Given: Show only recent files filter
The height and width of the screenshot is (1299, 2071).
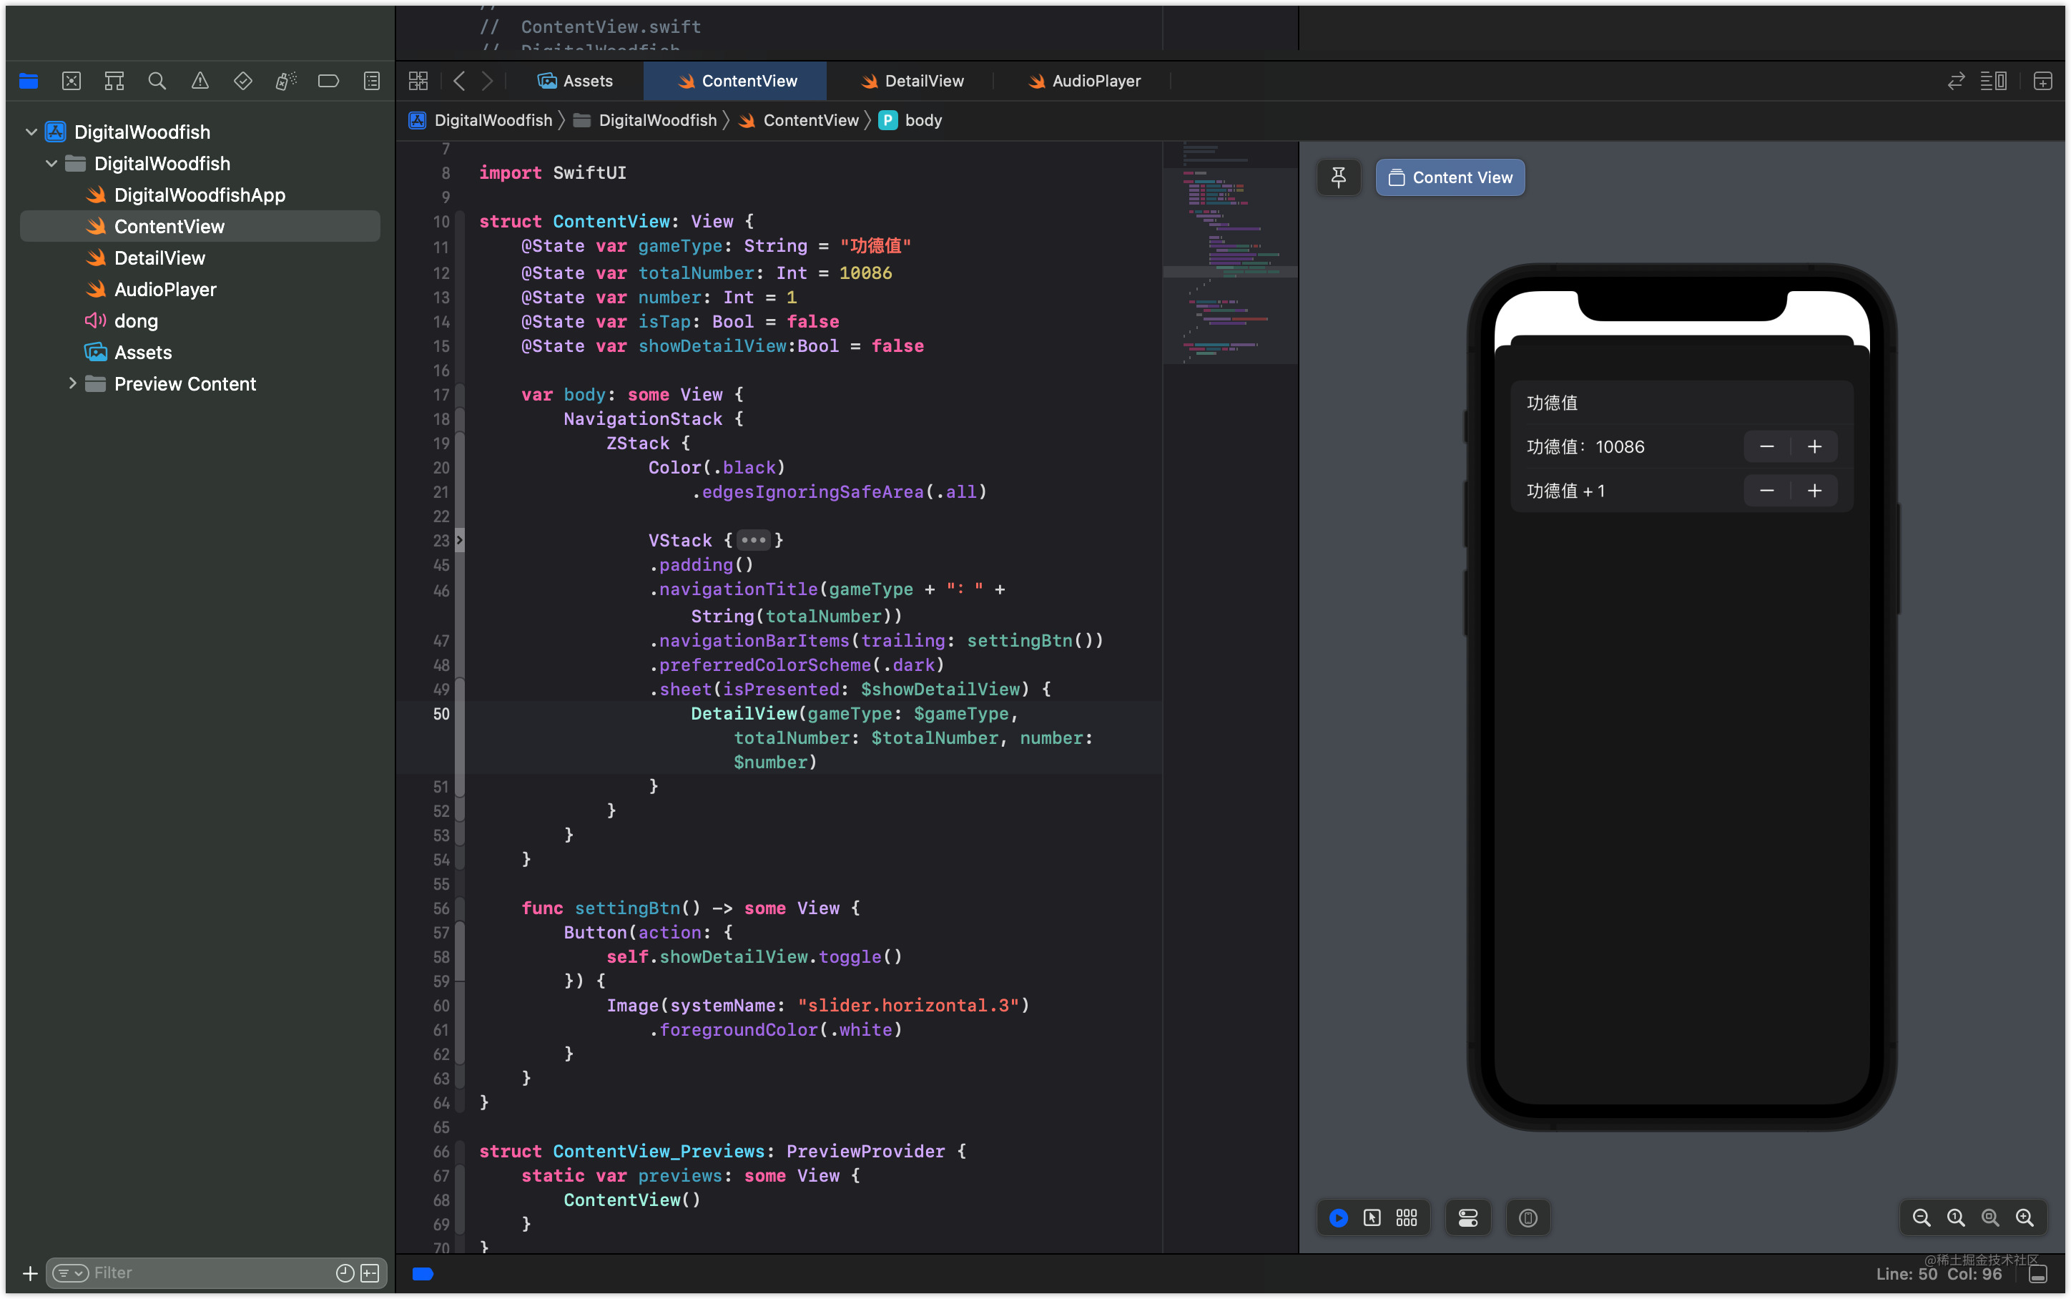Looking at the screenshot, I should click(x=345, y=1273).
